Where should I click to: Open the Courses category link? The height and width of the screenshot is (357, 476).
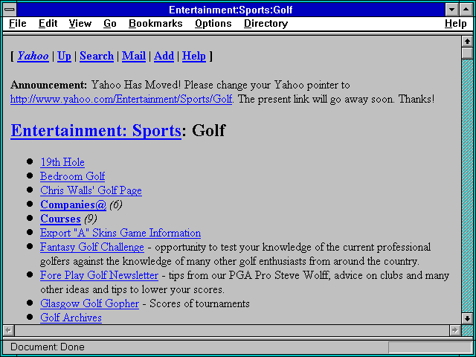60,219
